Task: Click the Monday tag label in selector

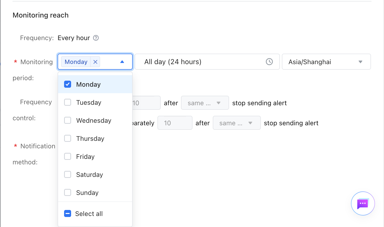Action: [x=76, y=62]
